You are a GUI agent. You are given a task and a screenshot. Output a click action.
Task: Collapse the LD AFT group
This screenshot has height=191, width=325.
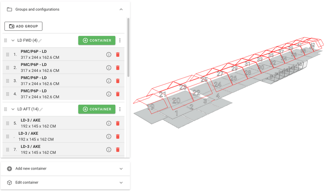click(13, 109)
